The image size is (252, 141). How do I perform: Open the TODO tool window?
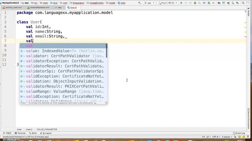[7, 133]
